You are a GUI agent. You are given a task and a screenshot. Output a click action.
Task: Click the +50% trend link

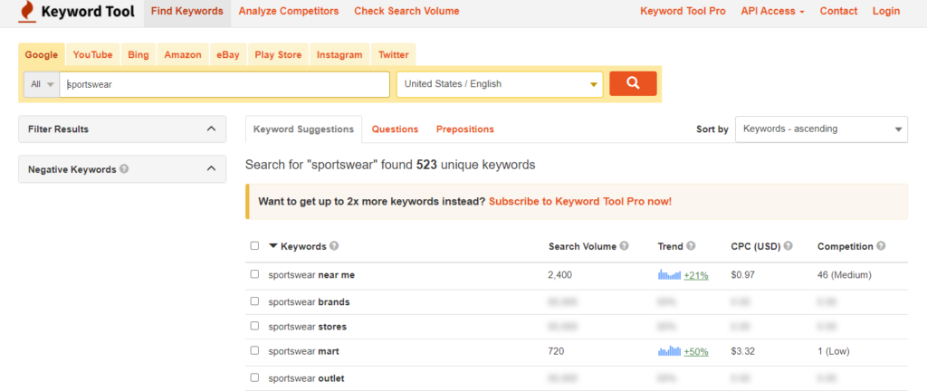pos(696,351)
